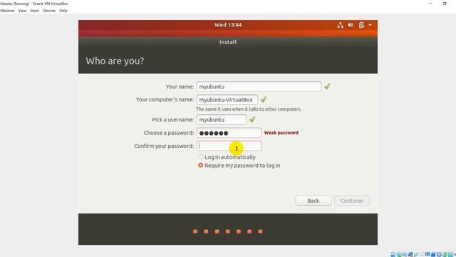Click 'The name it uses when it talks' hint

tap(249, 109)
